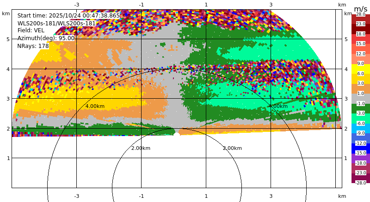The image size is (370, 202).
Task: Select the 6.0 colorbar tick label
Action: tap(361, 74)
